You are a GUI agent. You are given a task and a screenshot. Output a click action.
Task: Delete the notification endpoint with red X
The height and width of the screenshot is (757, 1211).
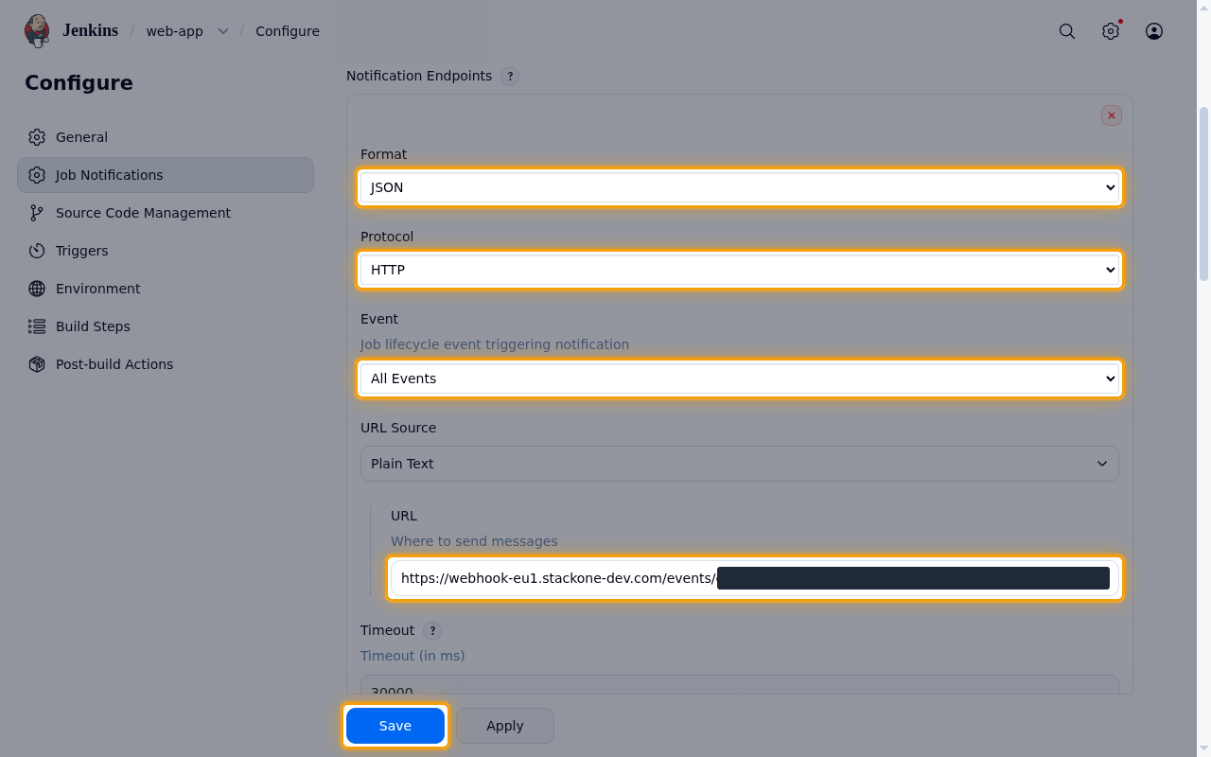point(1112,115)
